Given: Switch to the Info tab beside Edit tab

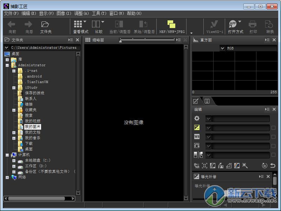Looking at the screenshot, I should click(x=207, y=101).
